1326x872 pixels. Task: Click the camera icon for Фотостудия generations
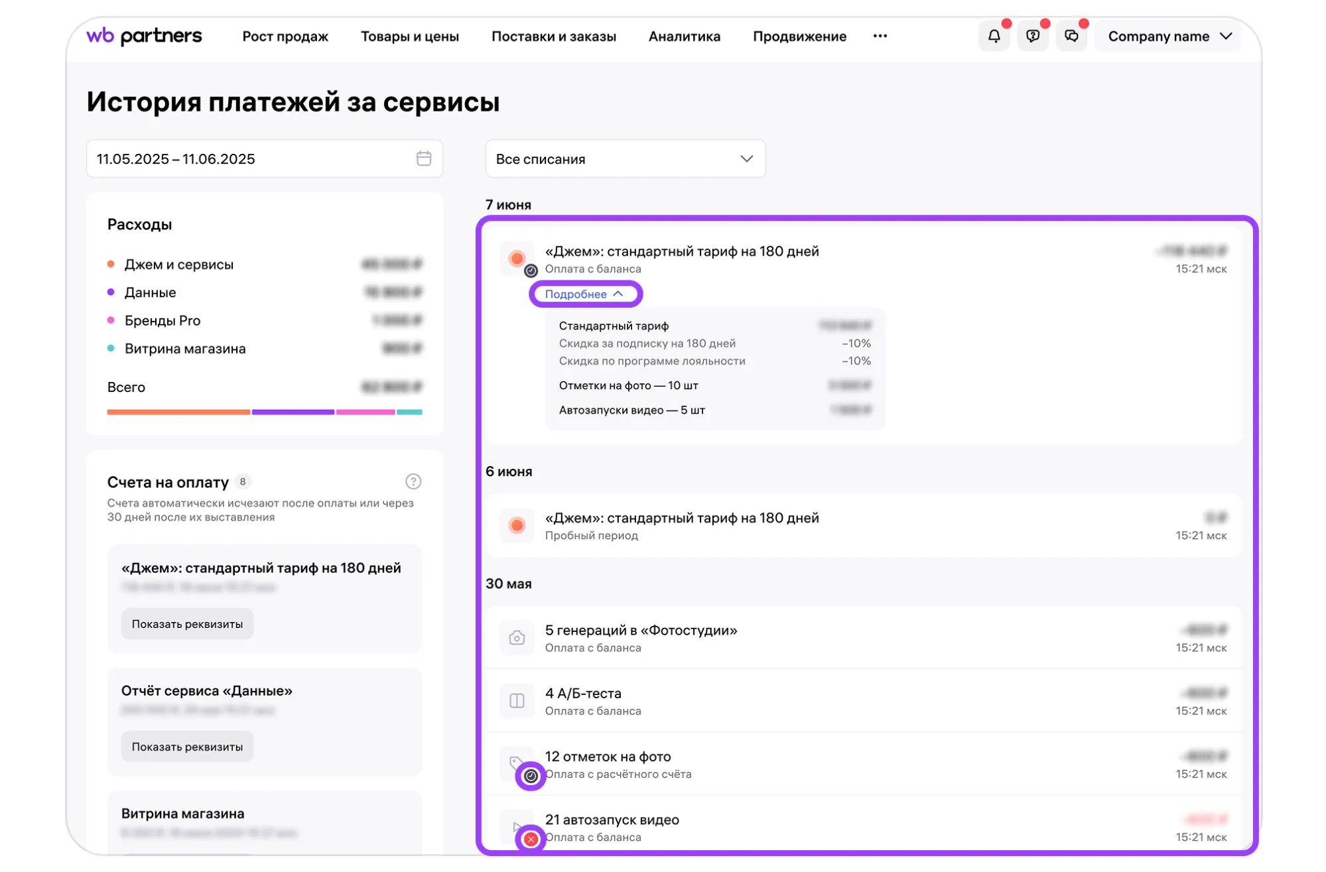pyautogui.click(x=517, y=638)
